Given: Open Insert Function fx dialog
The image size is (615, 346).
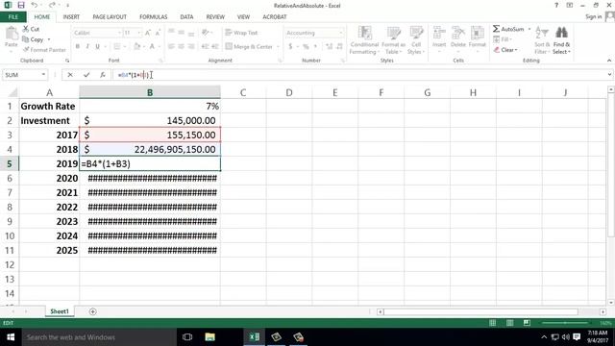Looking at the screenshot, I should [x=103, y=75].
